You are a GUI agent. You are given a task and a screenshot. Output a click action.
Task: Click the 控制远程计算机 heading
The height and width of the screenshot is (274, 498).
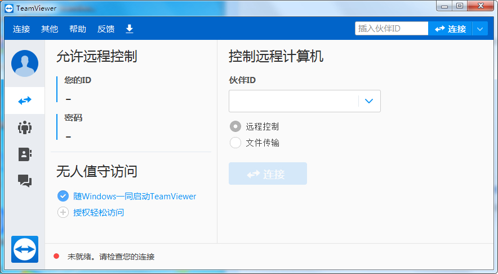tap(276, 56)
